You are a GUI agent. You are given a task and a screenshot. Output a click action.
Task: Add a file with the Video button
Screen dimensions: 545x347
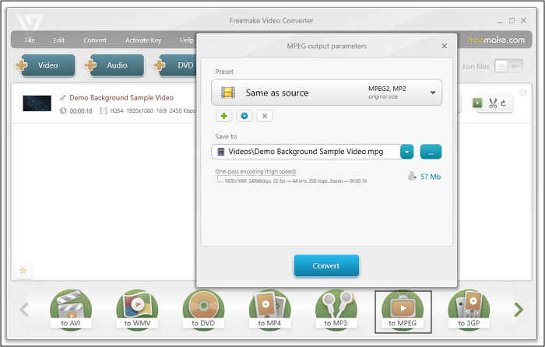click(x=45, y=65)
